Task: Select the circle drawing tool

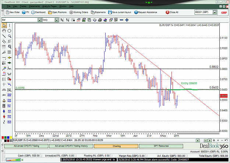Action: 10,31
